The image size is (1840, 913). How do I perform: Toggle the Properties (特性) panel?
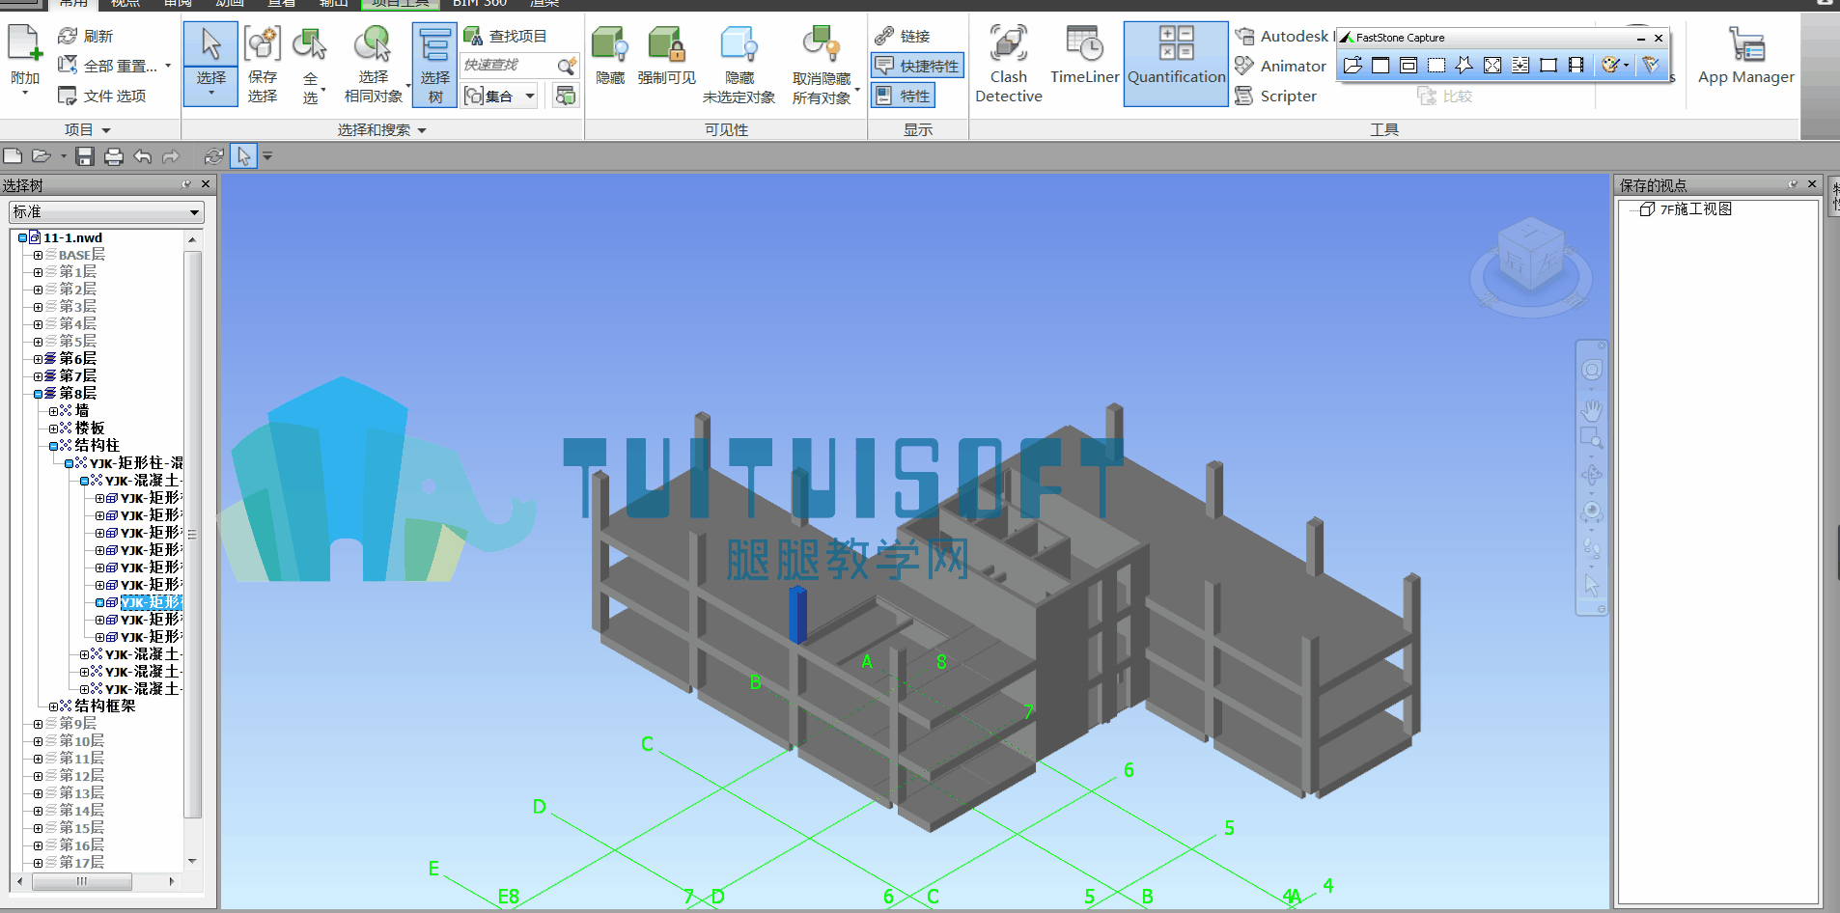pyautogui.click(x=903, y=96)
